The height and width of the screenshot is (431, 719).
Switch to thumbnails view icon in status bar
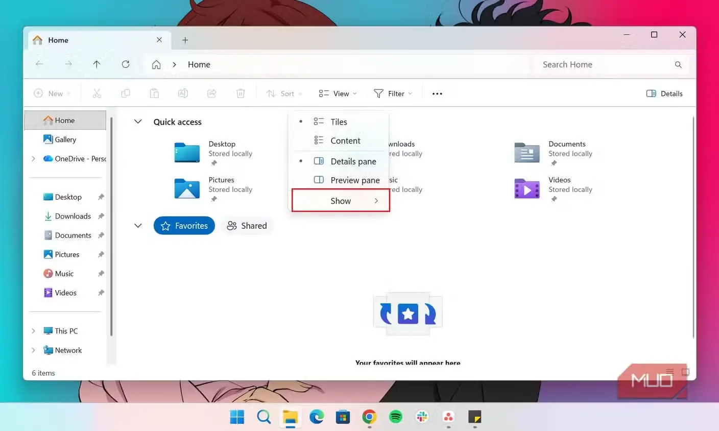685,372
